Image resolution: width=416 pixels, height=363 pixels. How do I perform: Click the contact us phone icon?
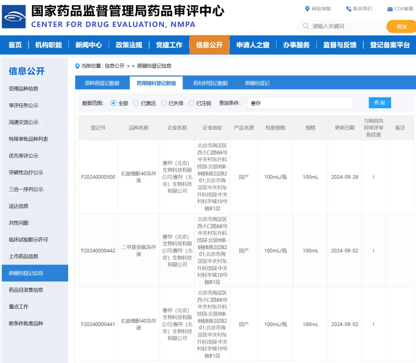click(349, 9)
